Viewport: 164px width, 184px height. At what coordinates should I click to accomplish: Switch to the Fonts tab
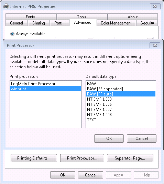pos(31,17)
